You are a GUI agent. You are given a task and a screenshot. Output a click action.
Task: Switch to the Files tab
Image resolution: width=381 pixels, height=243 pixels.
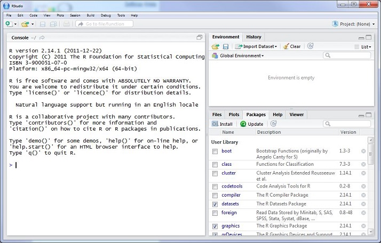click(x=217, y=115)
